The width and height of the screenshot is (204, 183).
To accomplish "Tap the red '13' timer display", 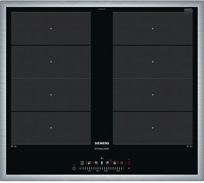I will click(128, 163).
